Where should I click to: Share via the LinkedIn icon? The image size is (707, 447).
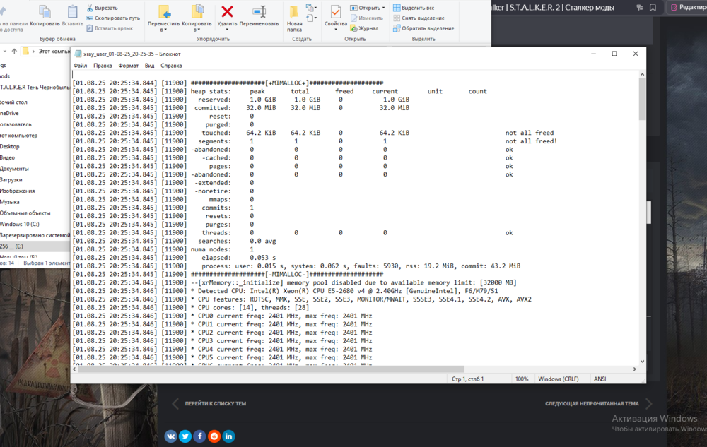[228, 436]
